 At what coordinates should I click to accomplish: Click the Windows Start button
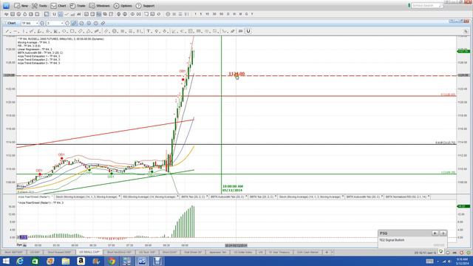pyautogui.click(x=6, y=261)
